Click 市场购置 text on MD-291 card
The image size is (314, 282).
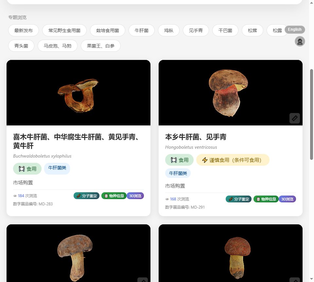(x=175, y=186)
